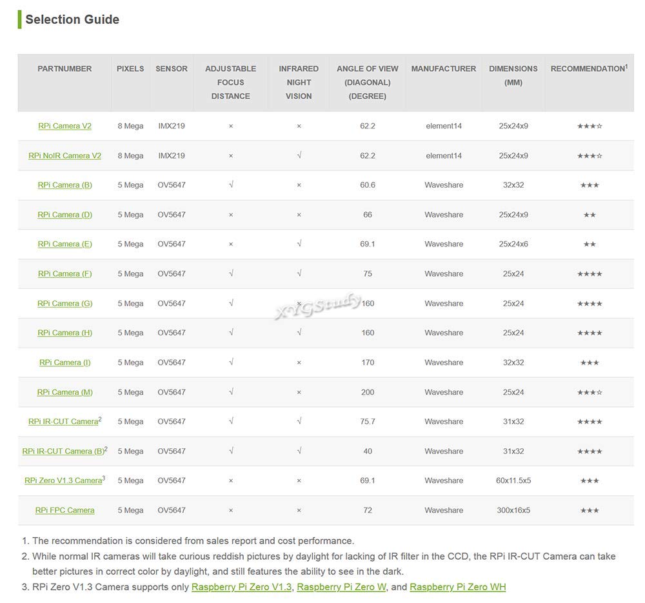Open the RPi IR-CUT Camera (B) link
The width and height of the screenshot is (645, 603).
click(x=63, y=451)
